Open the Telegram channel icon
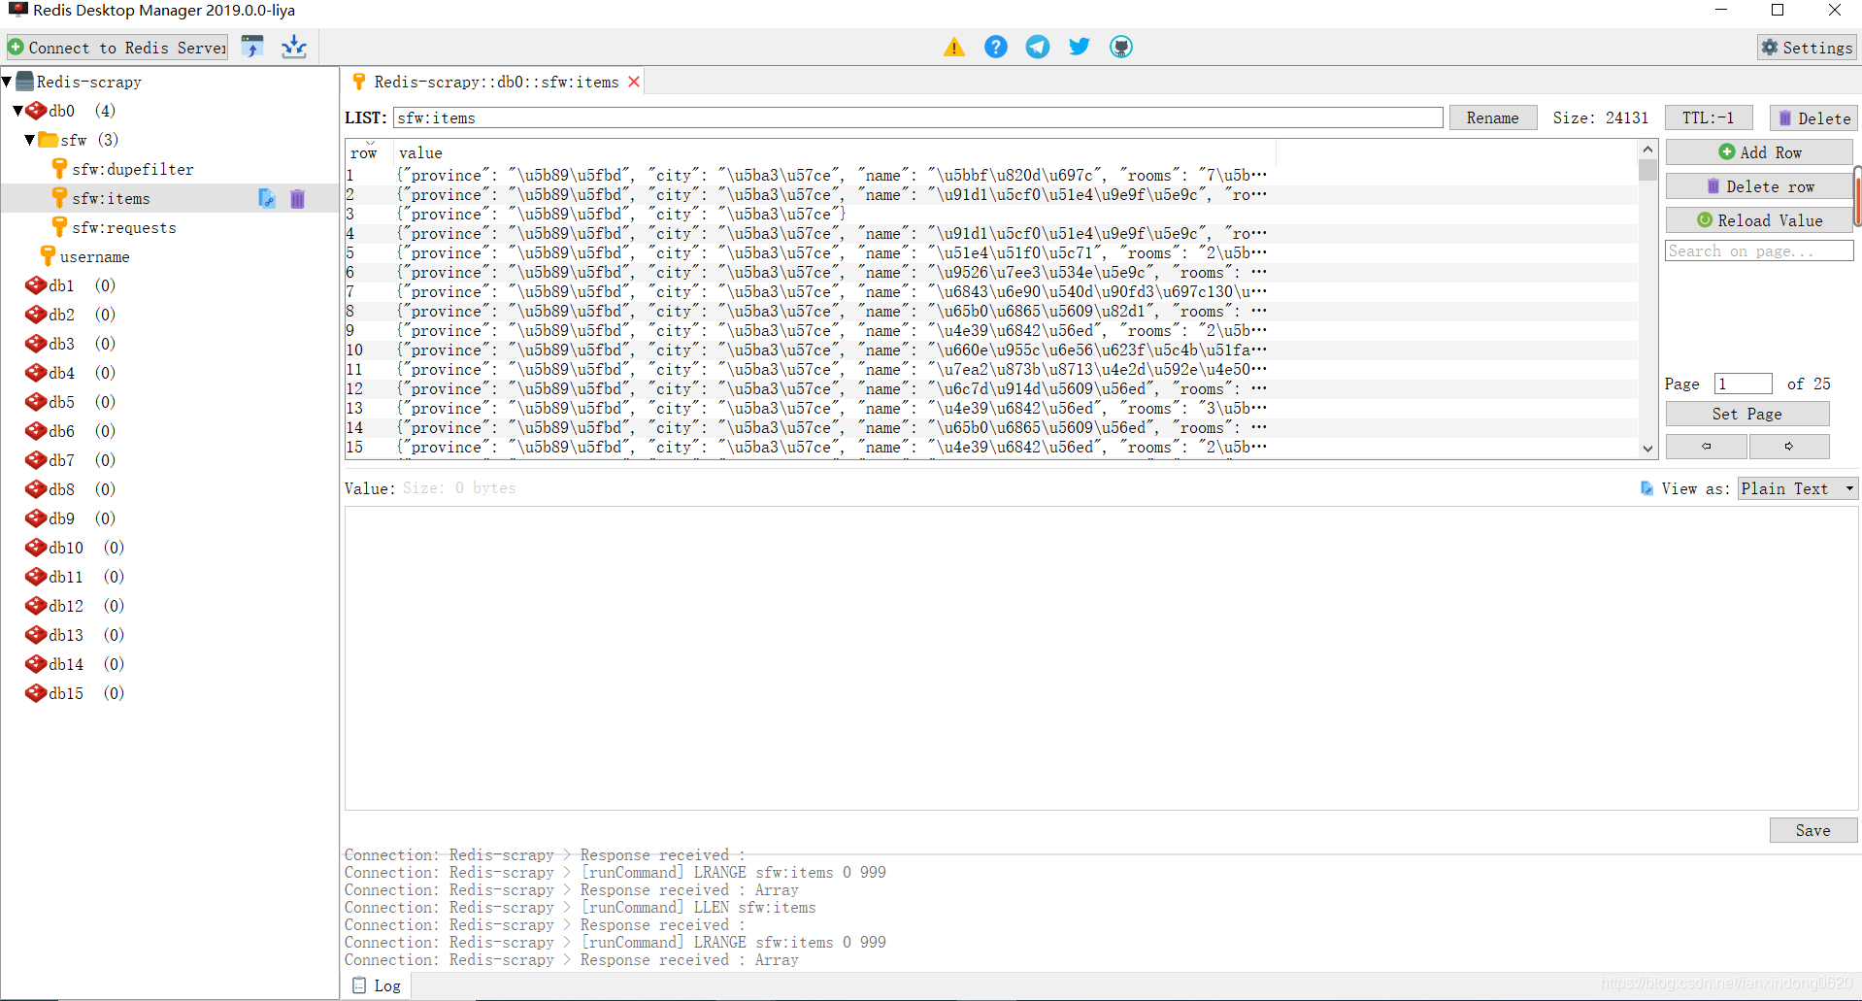Image resolution: width=1862 pixels, height=1001 pixels. 1038,47
